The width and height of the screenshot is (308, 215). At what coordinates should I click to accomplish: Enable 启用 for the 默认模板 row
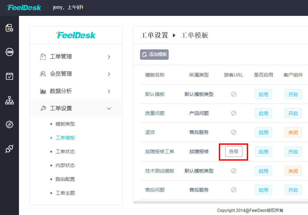click(x=263, y=94)
